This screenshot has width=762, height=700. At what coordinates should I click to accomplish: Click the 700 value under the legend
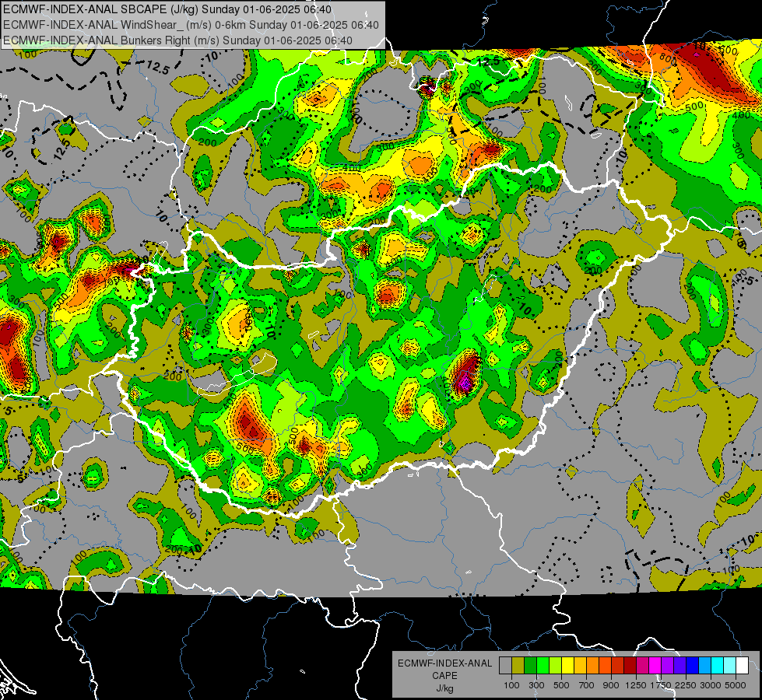coord(587,685)
